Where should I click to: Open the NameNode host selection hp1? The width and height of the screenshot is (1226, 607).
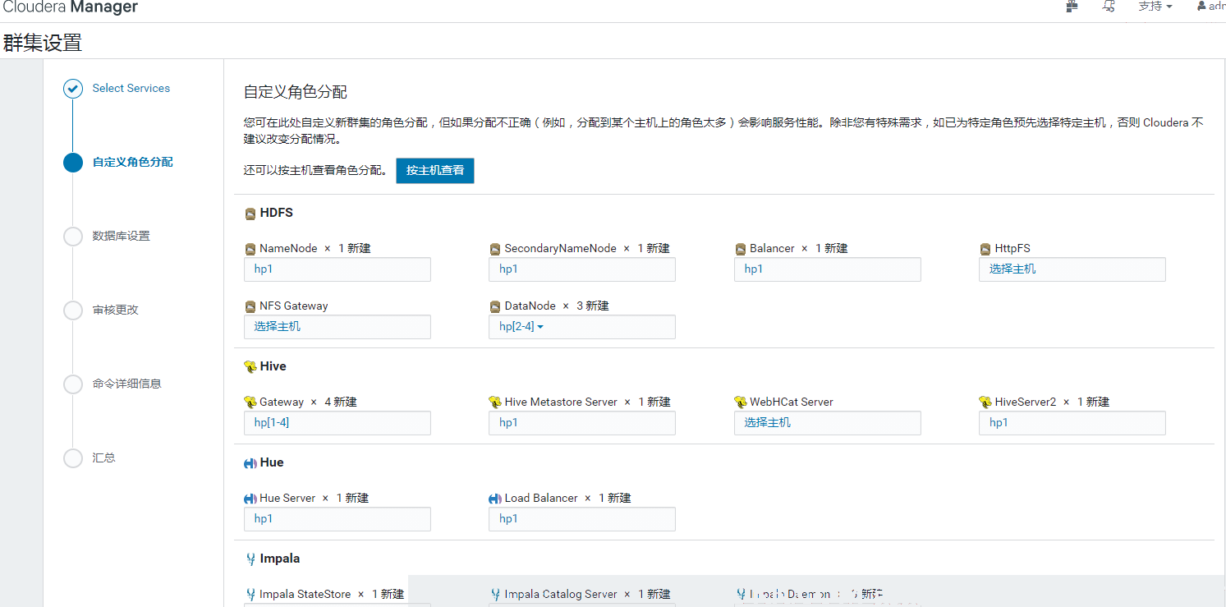click(337, 269)
